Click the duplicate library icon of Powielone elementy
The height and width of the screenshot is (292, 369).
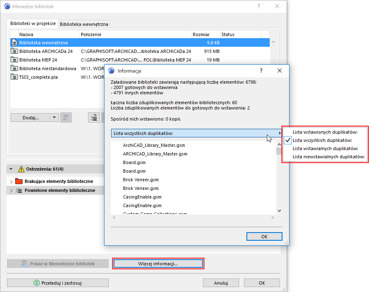coord(19,190)
